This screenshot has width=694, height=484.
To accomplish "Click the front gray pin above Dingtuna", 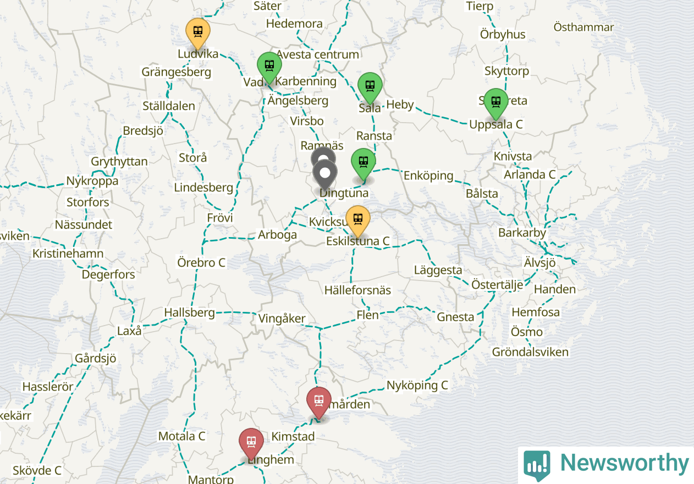I will pyautogui.click(x=325, y=175).
